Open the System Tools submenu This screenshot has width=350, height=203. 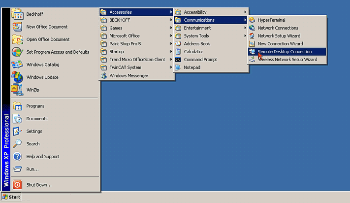point(211,36)
